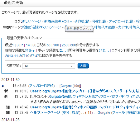Open the 新しいページ log link
The image size is (140, 123).
32,21
